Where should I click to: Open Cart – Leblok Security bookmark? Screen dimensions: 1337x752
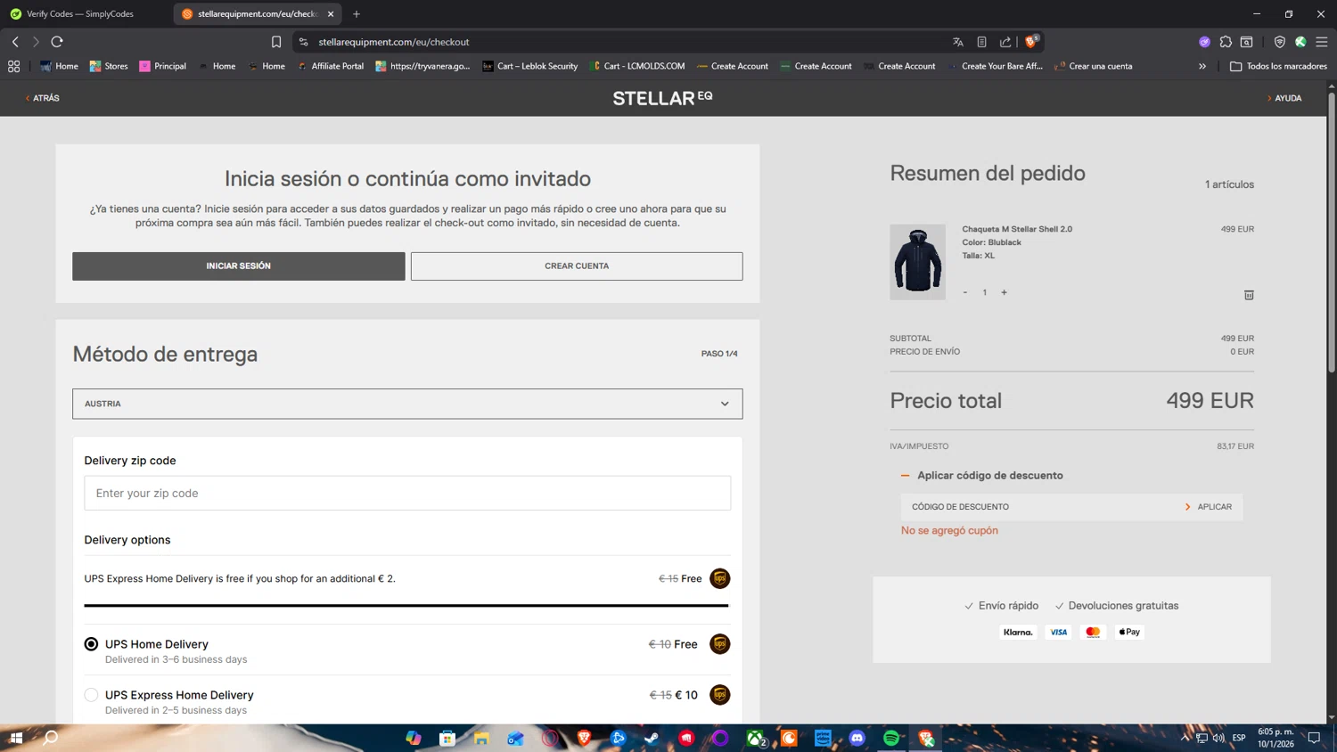coord(530,66)
